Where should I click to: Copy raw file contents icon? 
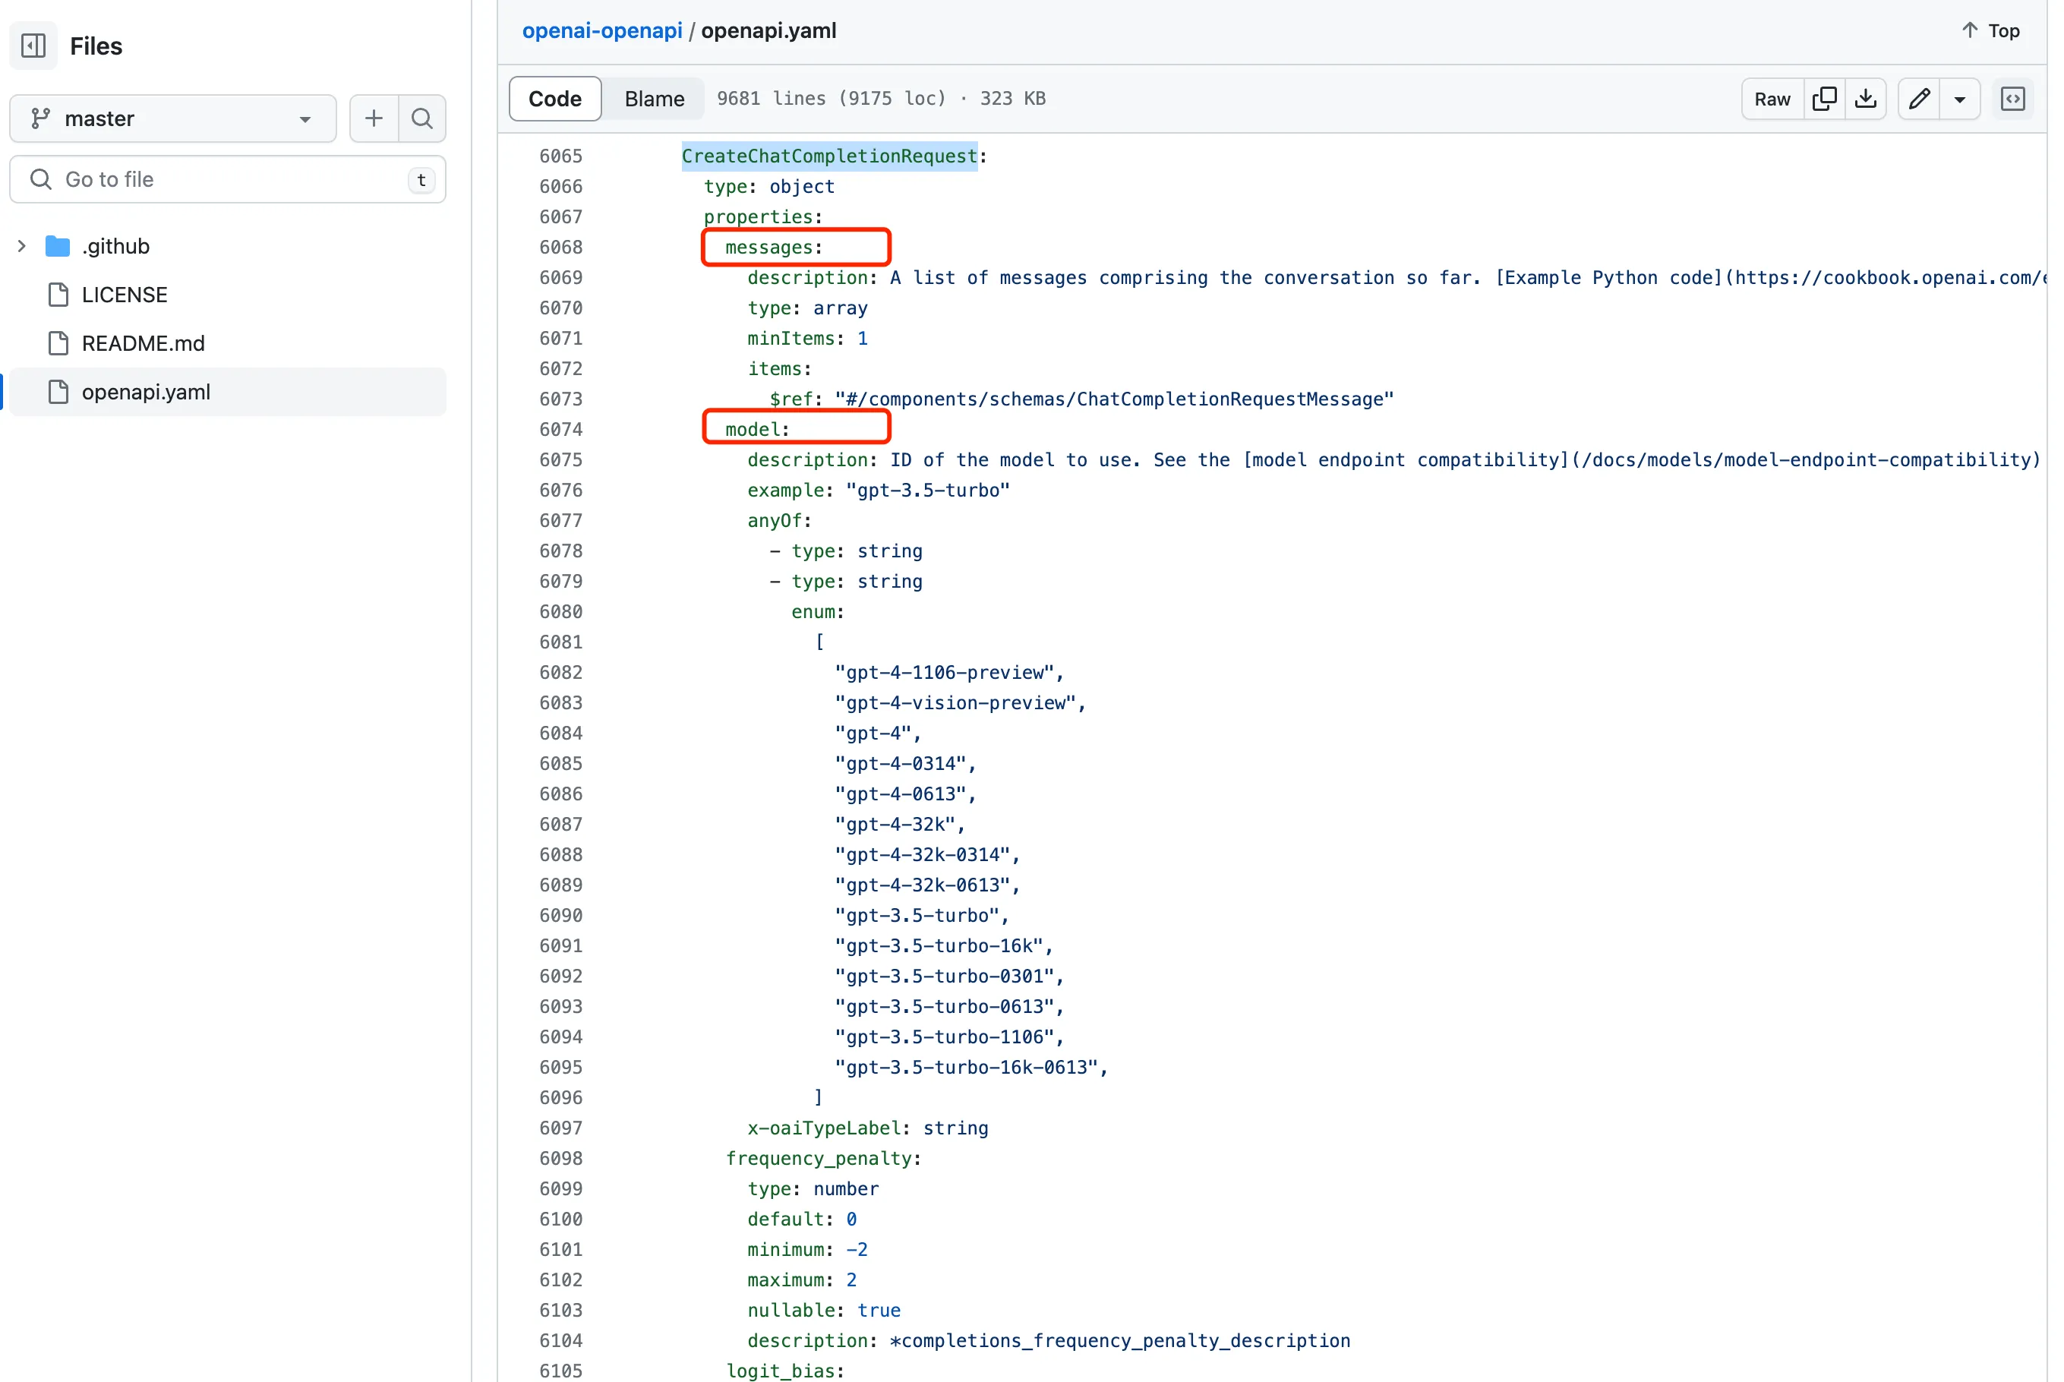coord(1824,99)
